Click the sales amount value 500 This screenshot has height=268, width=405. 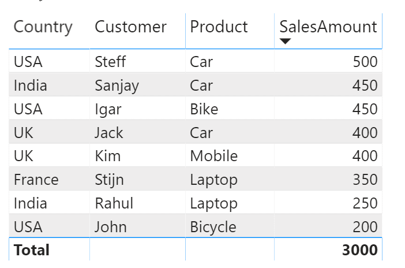[x=366, y=62]
